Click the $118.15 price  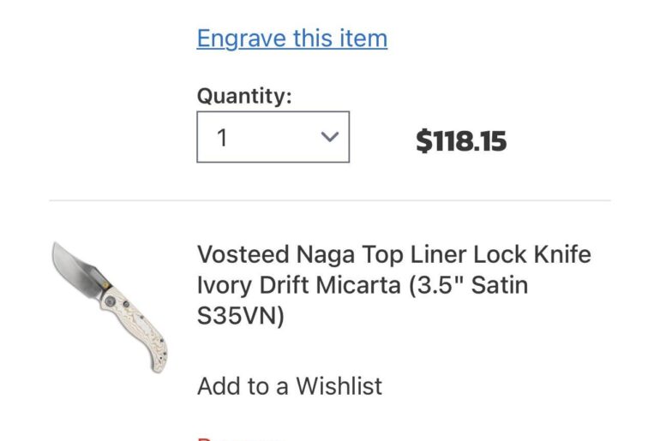click(x=461, y=141)
